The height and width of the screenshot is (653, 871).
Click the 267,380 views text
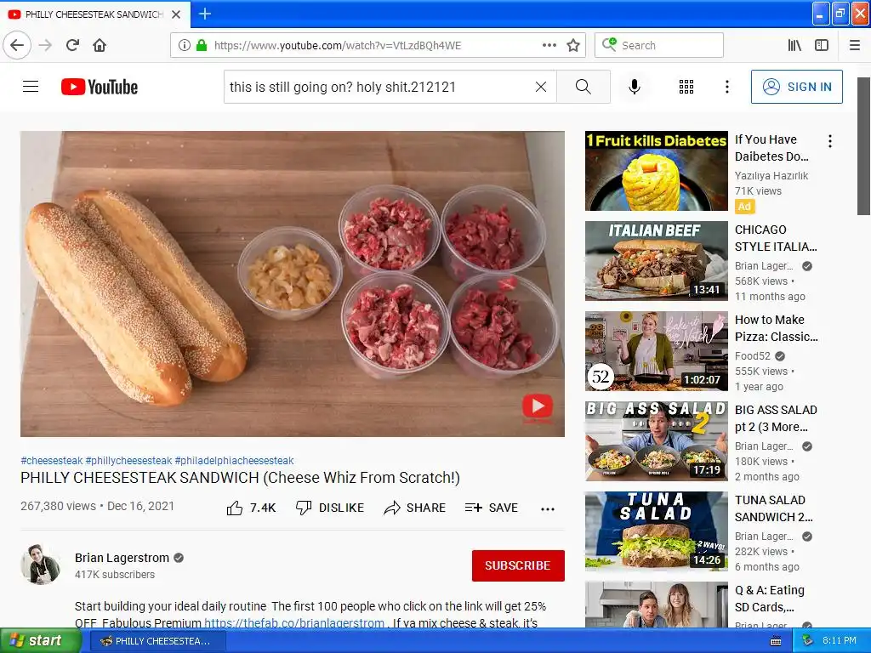59,506
